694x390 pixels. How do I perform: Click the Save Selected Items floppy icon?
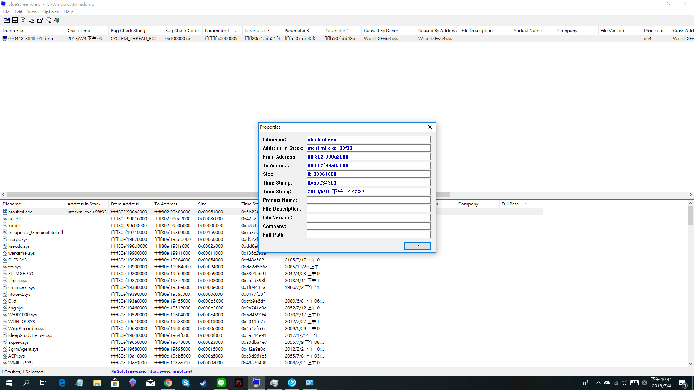[15, 20]
